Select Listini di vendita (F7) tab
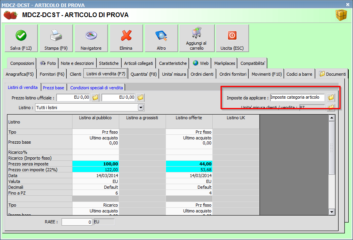353x240 pixels. [x=106, y=74]
